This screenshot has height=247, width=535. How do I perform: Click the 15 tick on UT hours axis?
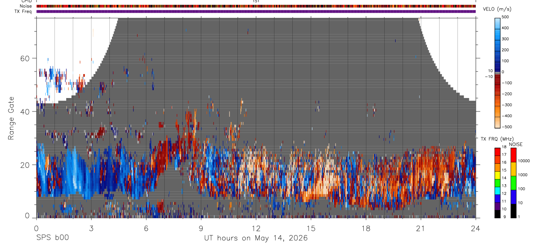click(311, 227)
